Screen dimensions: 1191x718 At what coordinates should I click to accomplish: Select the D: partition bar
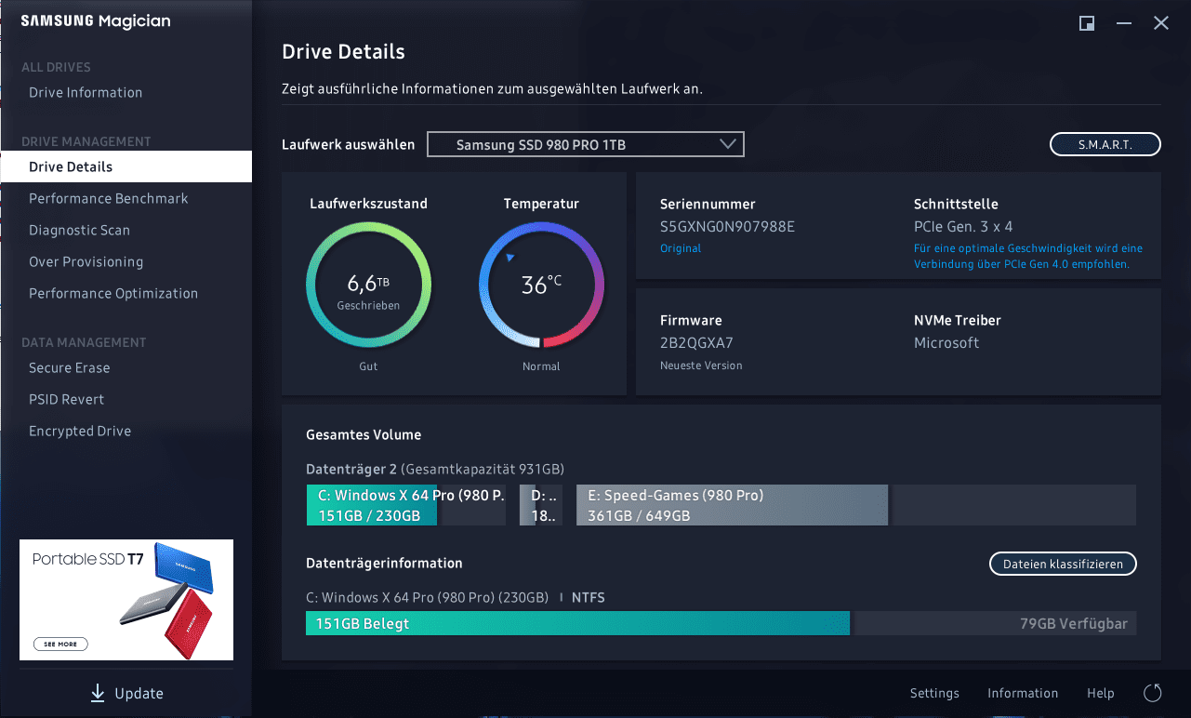[541, 505]
